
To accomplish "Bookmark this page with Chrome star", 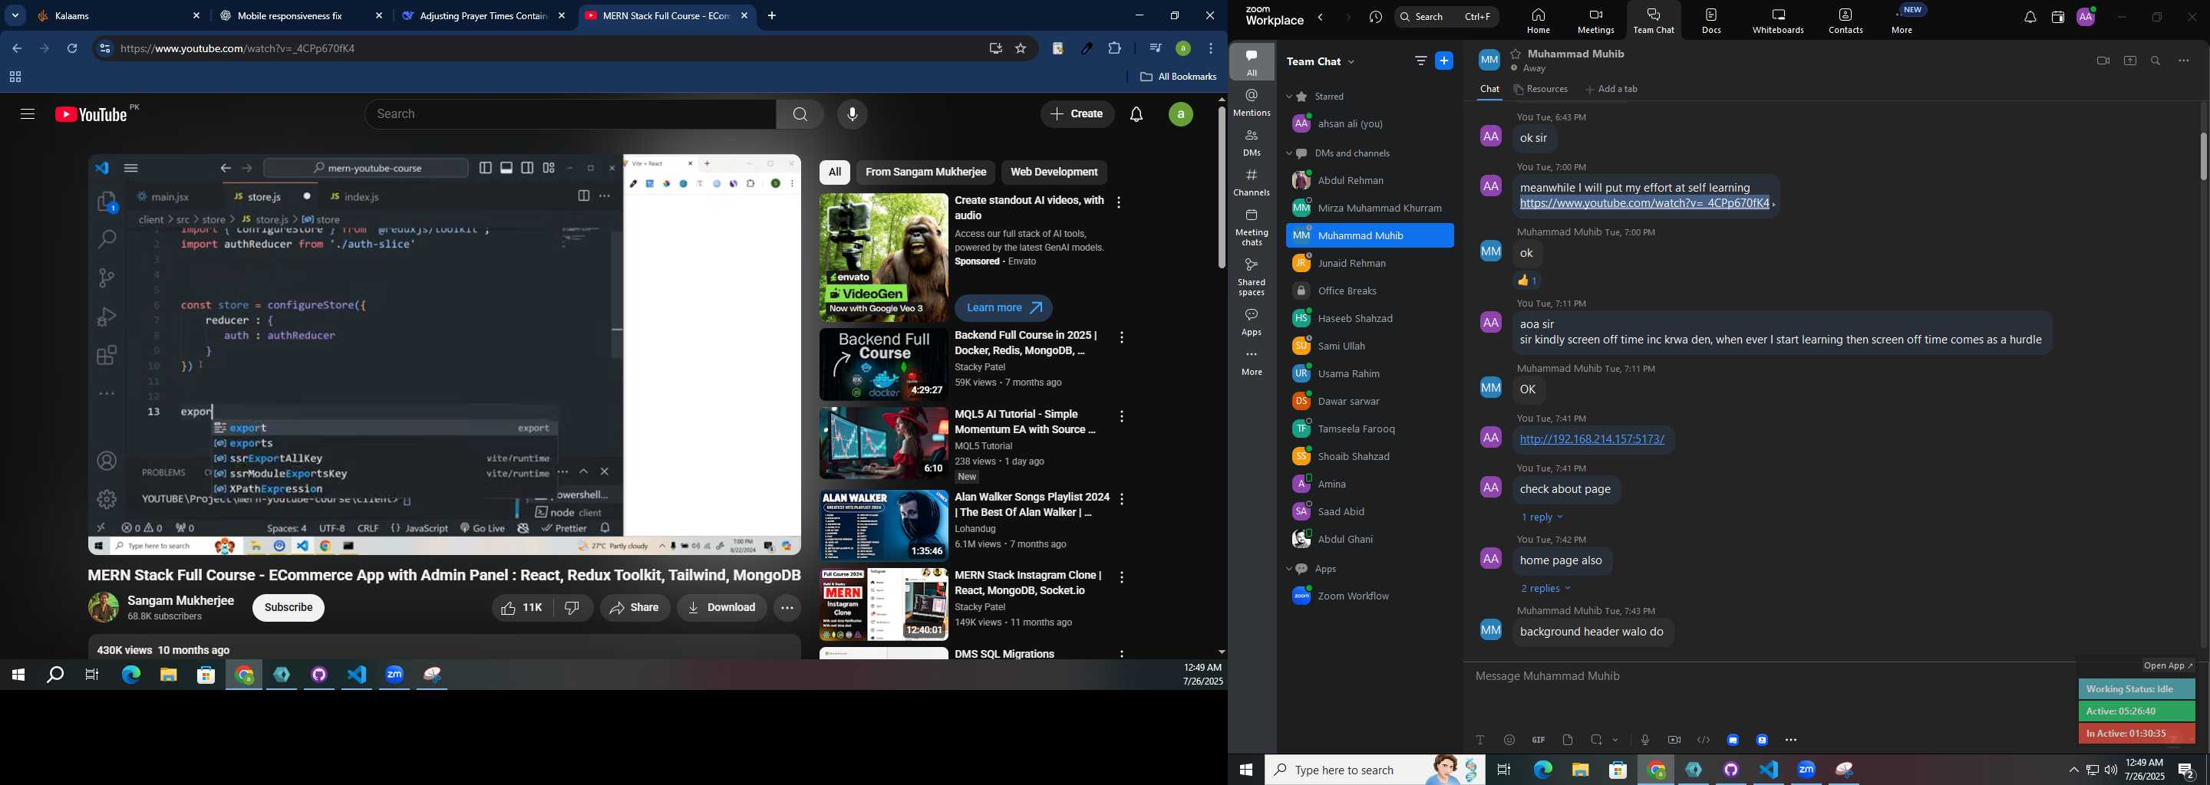I will 1021,49.
